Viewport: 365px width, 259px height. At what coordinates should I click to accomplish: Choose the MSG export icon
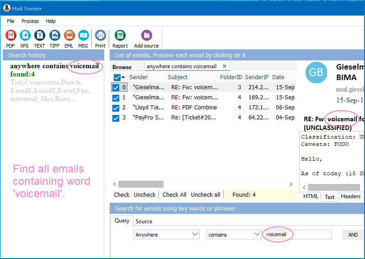(83, 35)
